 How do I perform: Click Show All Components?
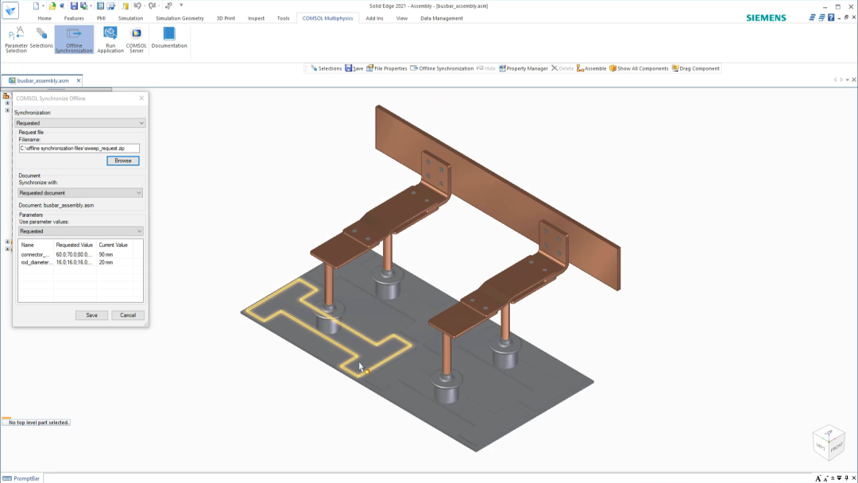pyautogui.click(x=636, y=68)
